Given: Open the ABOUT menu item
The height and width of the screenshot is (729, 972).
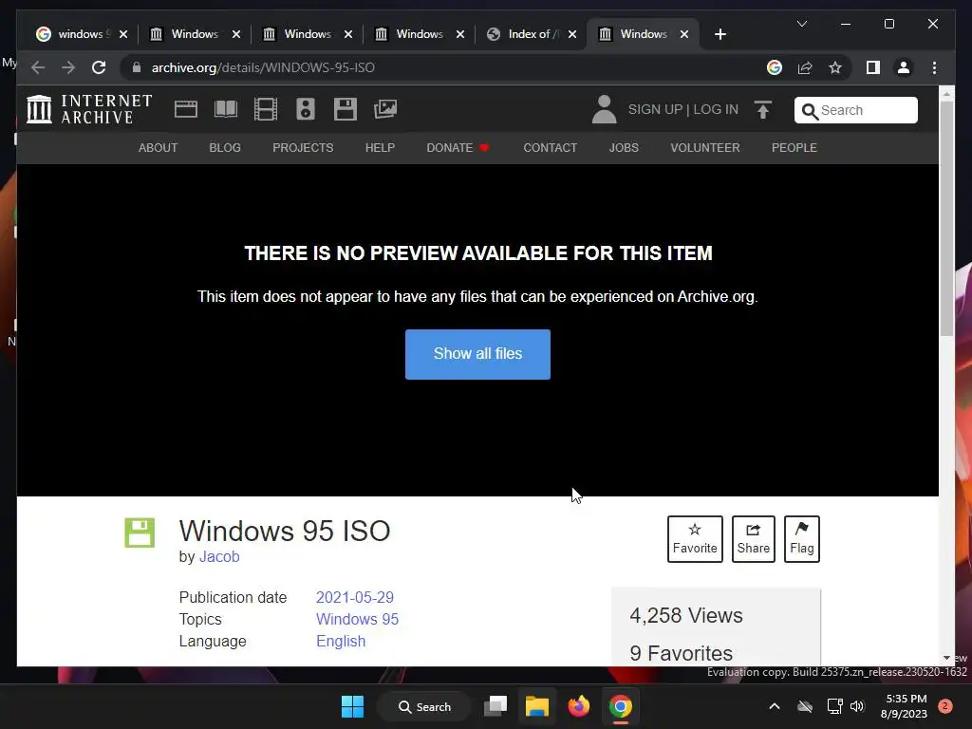Looking at the screenshot, I should pyautogui.click(x=159, y=147).
